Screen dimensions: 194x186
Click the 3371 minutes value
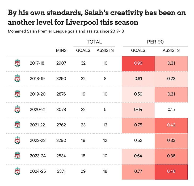coord(61,171)
